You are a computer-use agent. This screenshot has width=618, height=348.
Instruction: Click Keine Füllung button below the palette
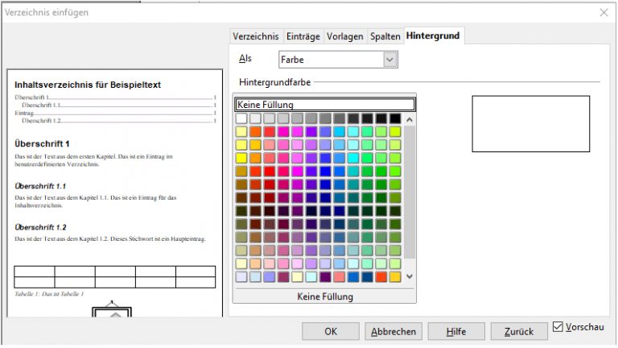coord(325,296)
